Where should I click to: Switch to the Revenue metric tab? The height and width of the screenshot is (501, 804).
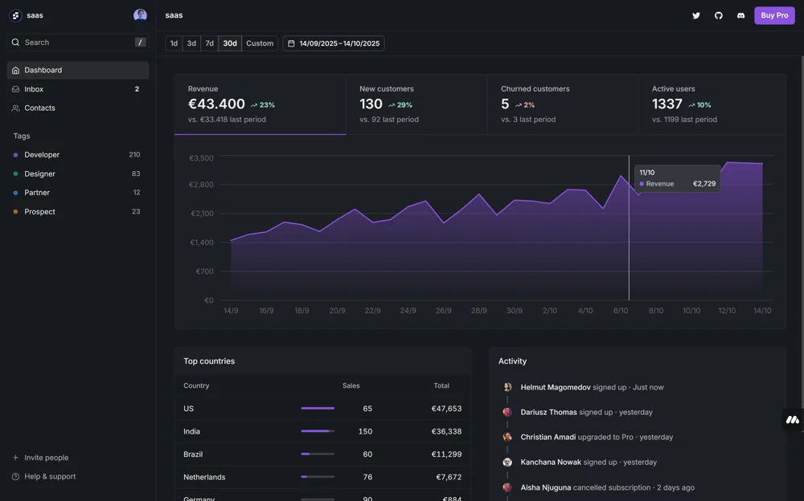(x=260, y=104)
